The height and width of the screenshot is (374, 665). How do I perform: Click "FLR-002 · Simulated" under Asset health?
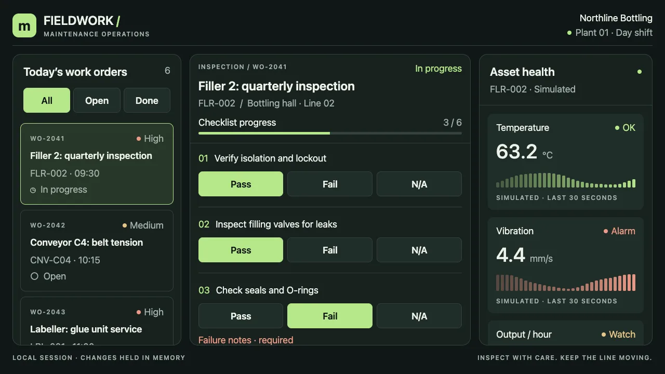(x=533, y=89)
